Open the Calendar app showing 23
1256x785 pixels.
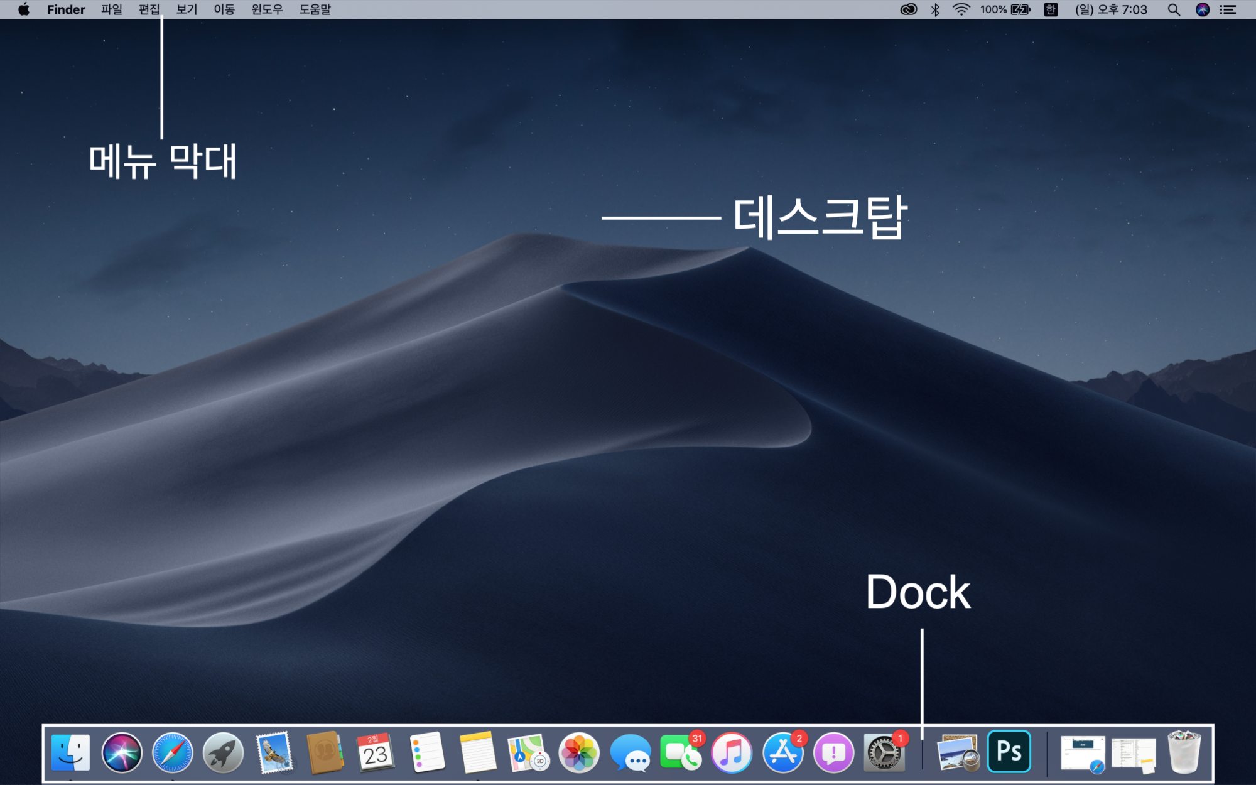[x=375, y=752]
